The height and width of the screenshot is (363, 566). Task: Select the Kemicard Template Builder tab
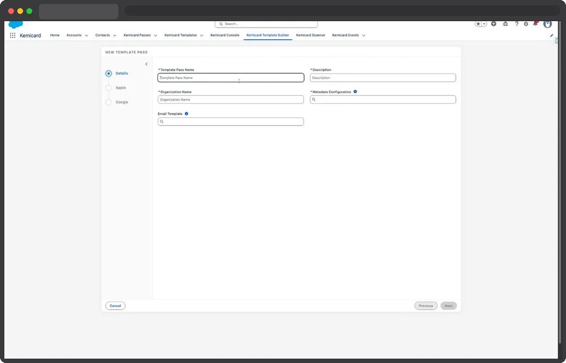tap(268, 36)
